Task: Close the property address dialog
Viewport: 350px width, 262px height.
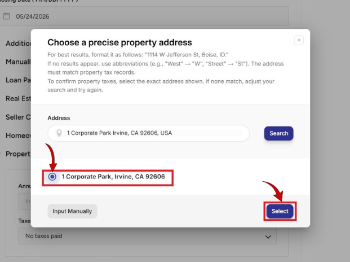Action: (x=299, y=40)
